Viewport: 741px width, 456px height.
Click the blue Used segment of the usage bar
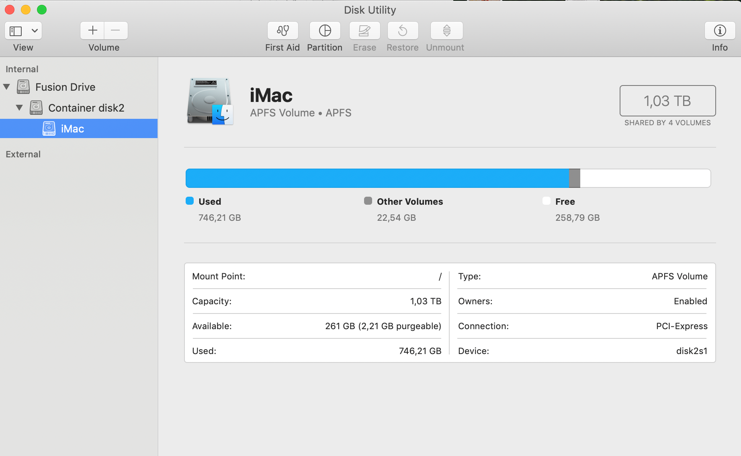[x=377, y=178]
